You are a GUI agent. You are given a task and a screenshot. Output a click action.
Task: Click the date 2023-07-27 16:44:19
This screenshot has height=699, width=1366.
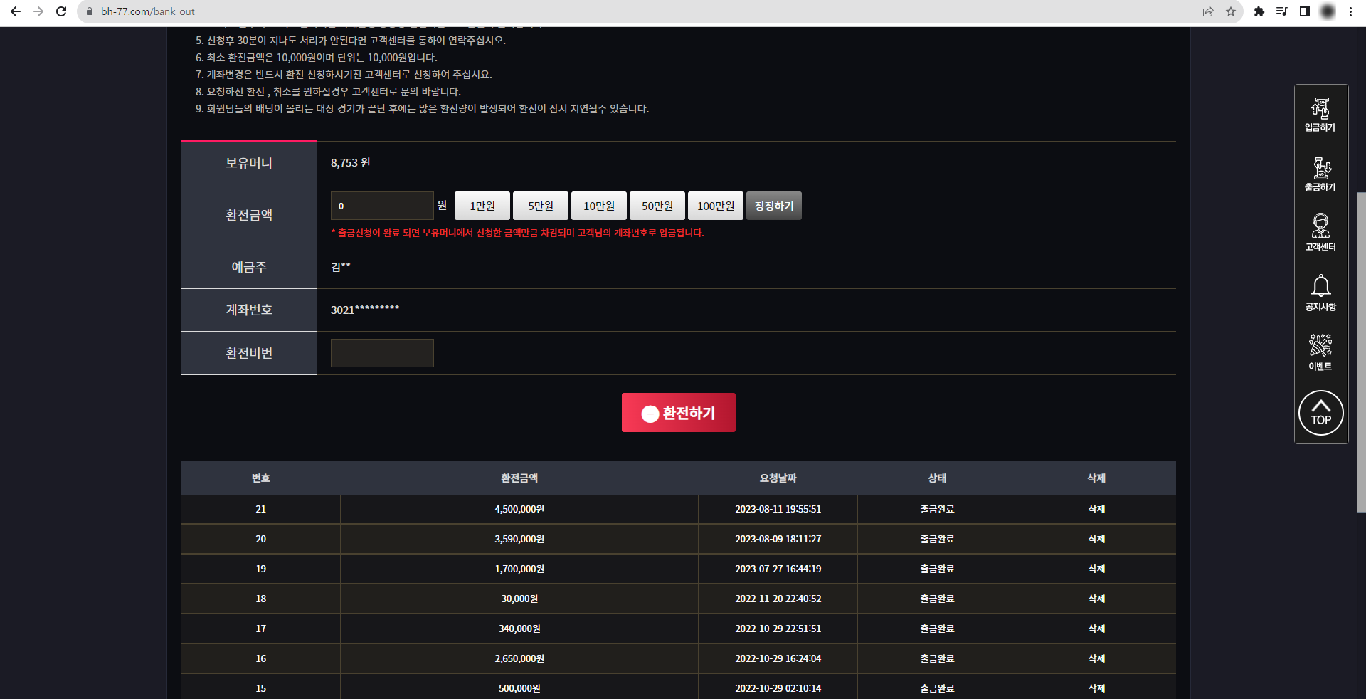pos(778,569)
